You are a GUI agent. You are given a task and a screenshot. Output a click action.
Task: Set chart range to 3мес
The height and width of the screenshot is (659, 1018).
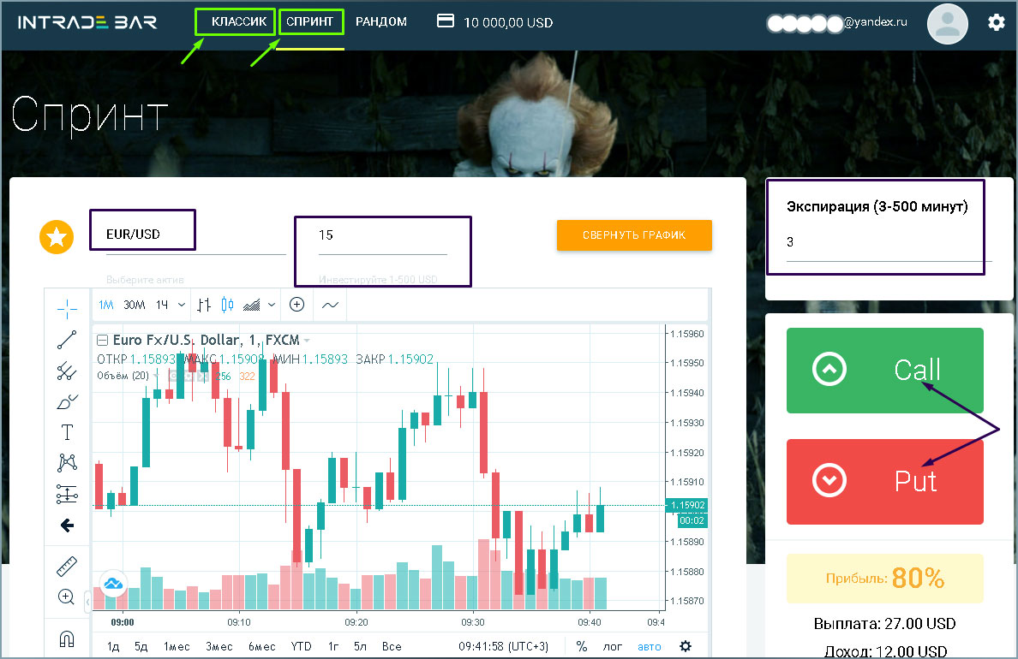click(219, 647)
